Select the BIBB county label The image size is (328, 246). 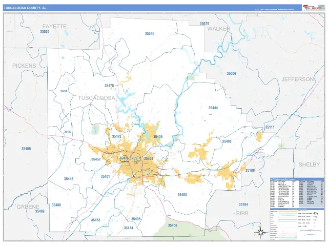tap(242, 213)
